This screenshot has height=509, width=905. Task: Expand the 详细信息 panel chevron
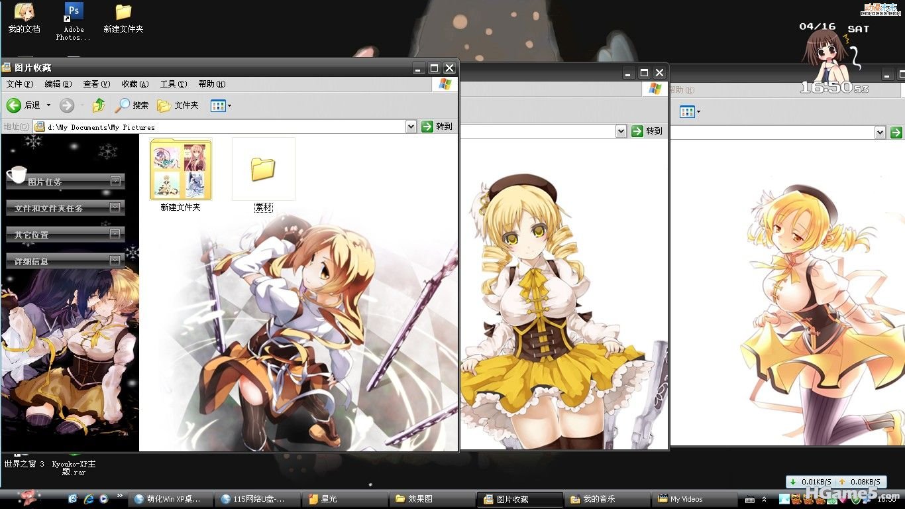coord(116,260)
